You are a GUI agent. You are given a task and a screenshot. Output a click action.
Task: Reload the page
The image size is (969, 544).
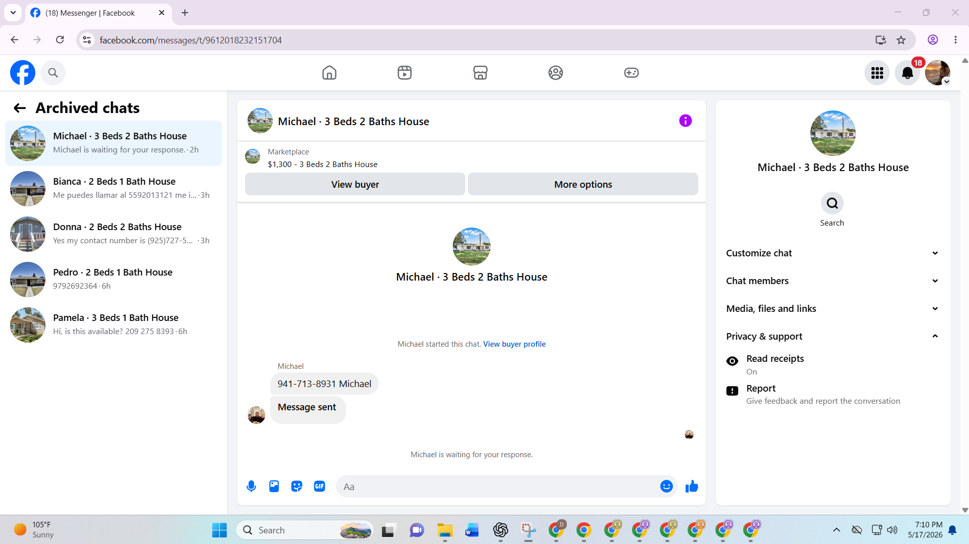[x=60, y=40]
